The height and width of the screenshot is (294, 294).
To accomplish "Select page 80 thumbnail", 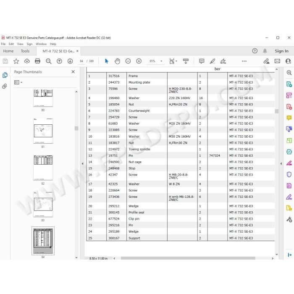I will (x=43, y=98).
